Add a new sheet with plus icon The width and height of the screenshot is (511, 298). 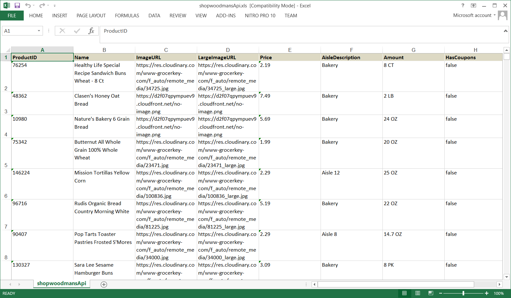tap(104, 284)
